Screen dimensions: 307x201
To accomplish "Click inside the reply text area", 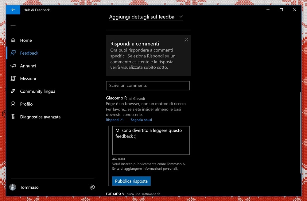I will pos(151,140).
